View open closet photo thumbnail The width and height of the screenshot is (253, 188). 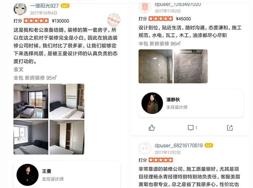point(67,137)
